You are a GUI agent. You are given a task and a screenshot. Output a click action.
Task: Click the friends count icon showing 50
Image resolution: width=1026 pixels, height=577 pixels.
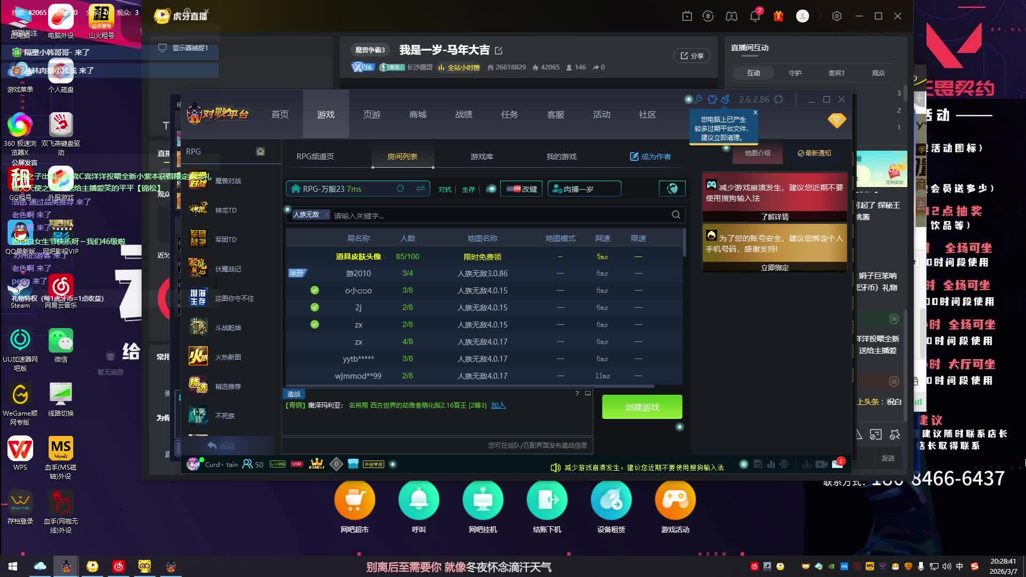click(x=247, y=464)
